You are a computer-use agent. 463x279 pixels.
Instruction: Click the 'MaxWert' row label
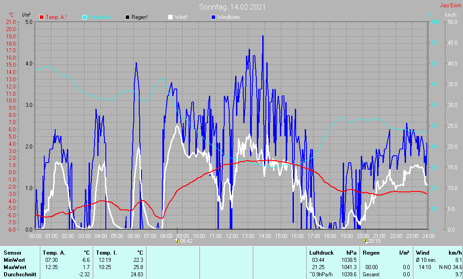(x=15, y=267)
